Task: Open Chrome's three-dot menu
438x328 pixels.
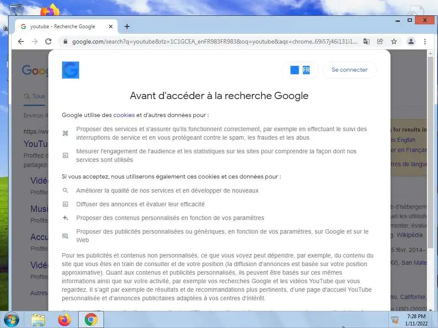Action: coord(425,41)
